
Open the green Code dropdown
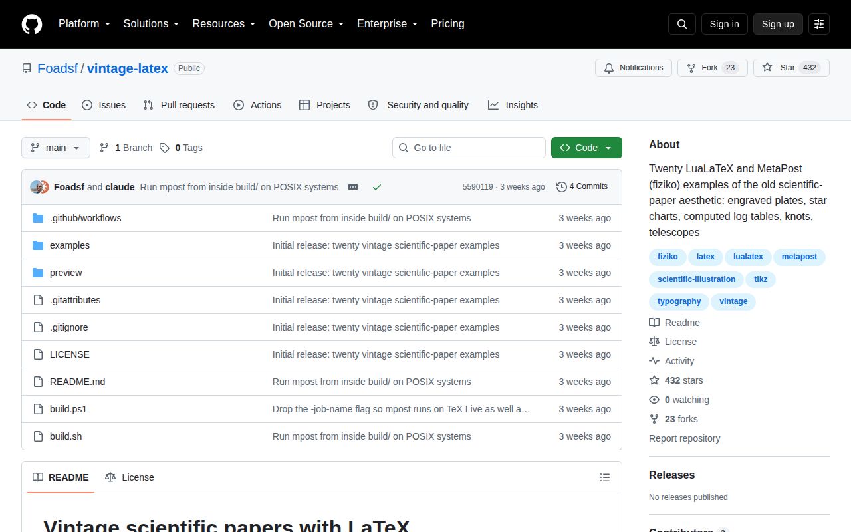pos(586,148)
